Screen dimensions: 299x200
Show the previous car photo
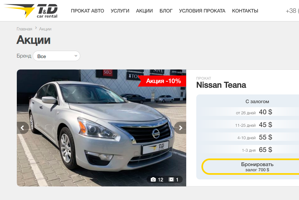point(22,128)
